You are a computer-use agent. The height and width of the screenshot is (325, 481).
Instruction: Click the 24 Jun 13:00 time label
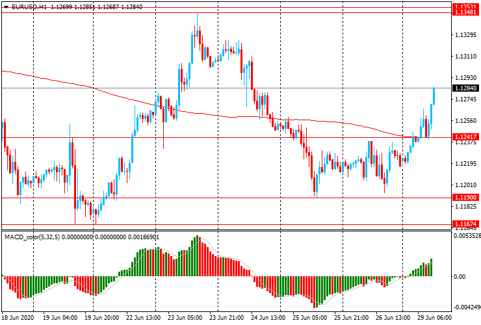268,317
